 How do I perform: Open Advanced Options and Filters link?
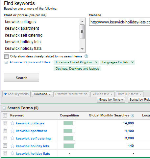[30, 62]
